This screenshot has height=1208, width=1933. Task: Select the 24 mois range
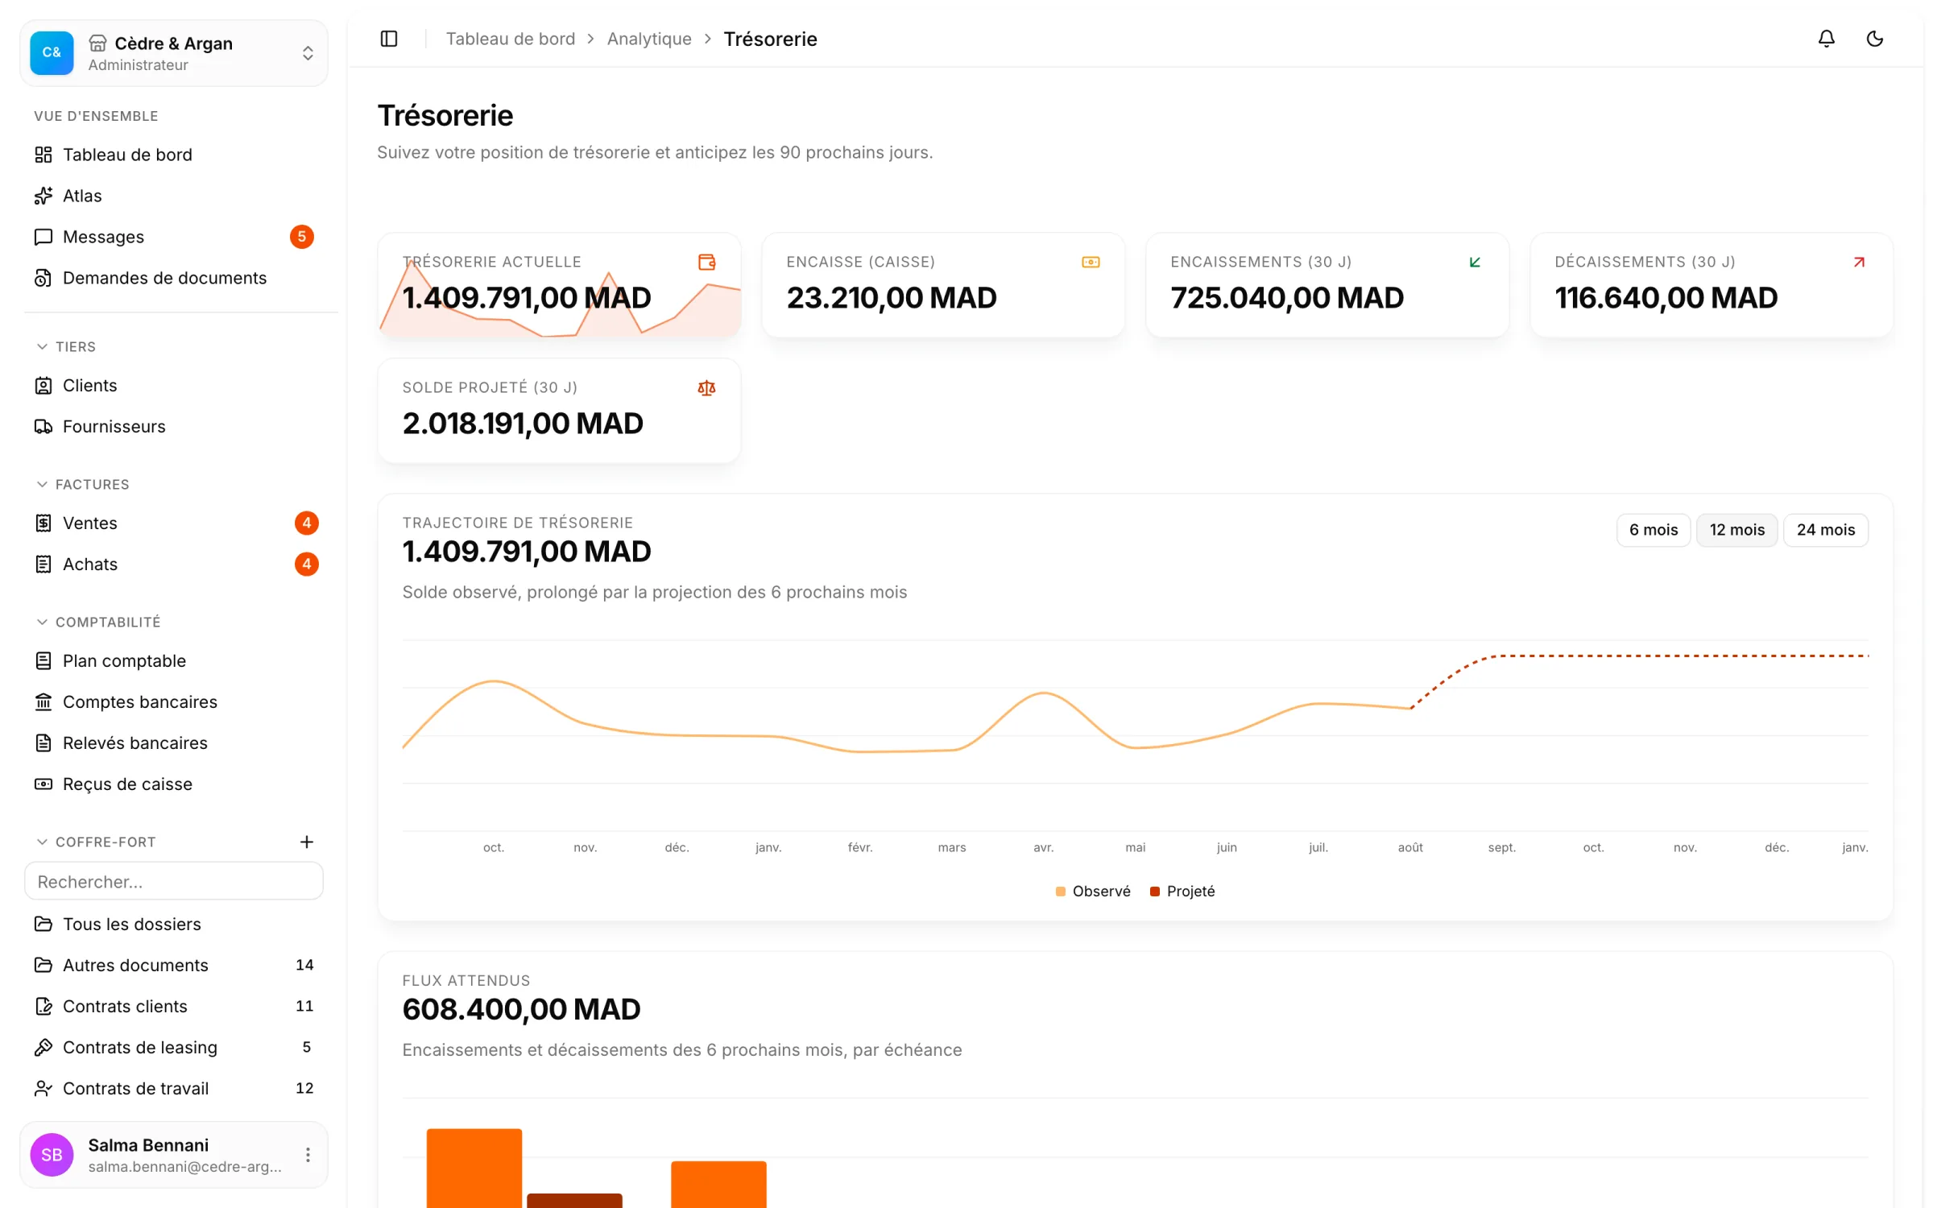point(1826,530)
